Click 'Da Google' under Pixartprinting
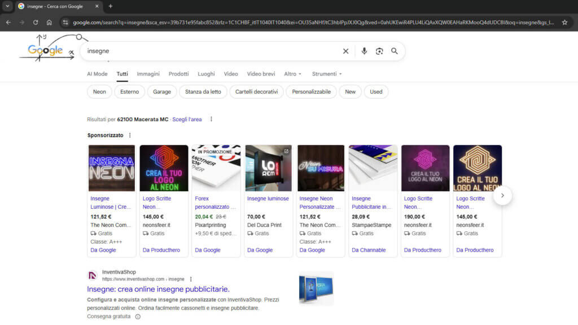 tap(208, 250)
